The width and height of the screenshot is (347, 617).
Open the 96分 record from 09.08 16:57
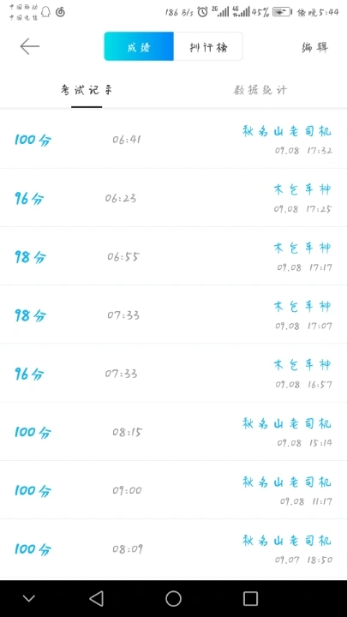tap(173, 373)
